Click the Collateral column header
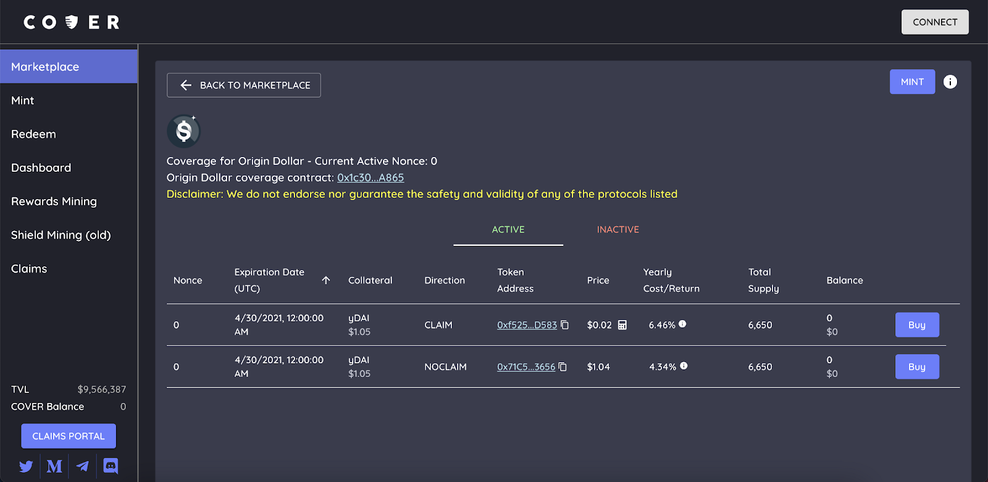Viewport: 988px width, 482px height. [x=371, y=280]
